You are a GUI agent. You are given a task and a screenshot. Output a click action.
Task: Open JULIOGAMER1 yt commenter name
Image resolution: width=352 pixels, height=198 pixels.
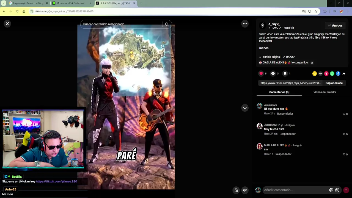coord(274,125)
